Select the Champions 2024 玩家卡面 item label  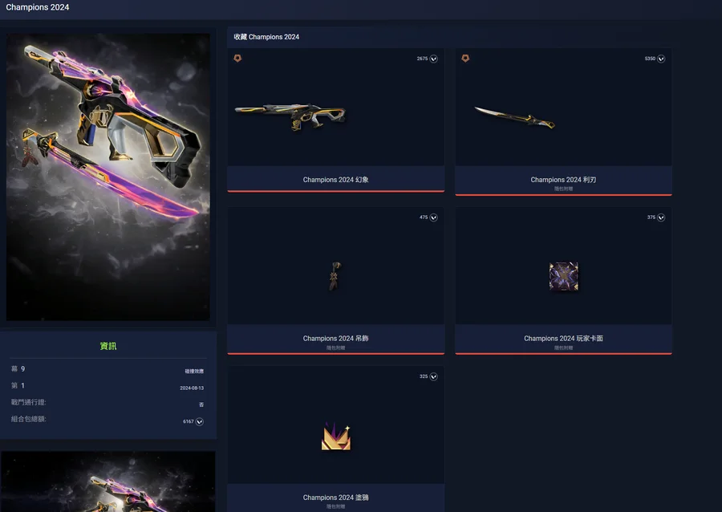tap(563, 339)
